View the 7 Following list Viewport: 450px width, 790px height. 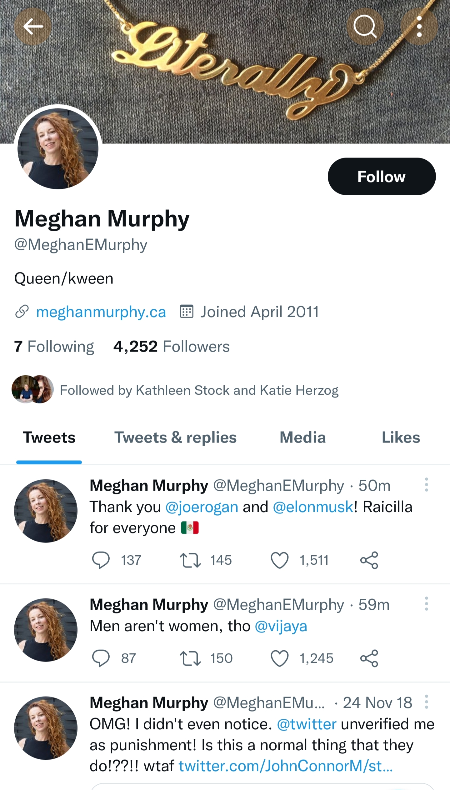[x=54, y=347]
